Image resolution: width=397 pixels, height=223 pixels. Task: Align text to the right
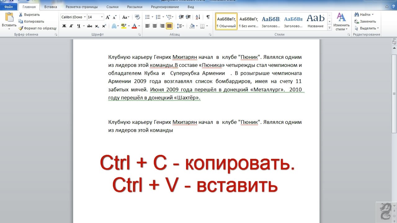click(x=162, y=26)
